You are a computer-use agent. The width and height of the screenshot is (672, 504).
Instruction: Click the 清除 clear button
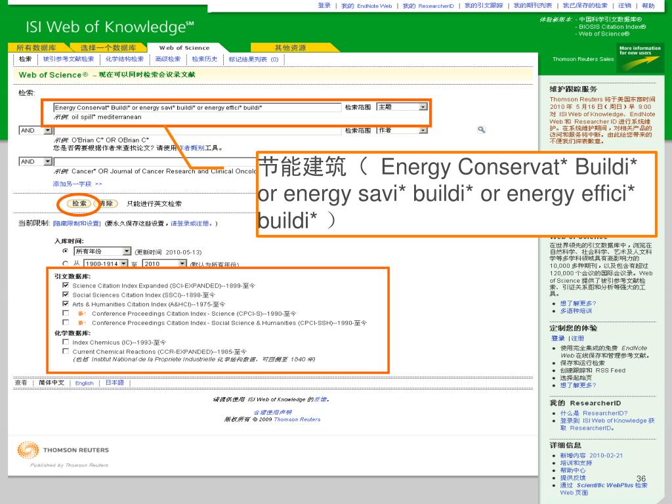pos(106,203)
